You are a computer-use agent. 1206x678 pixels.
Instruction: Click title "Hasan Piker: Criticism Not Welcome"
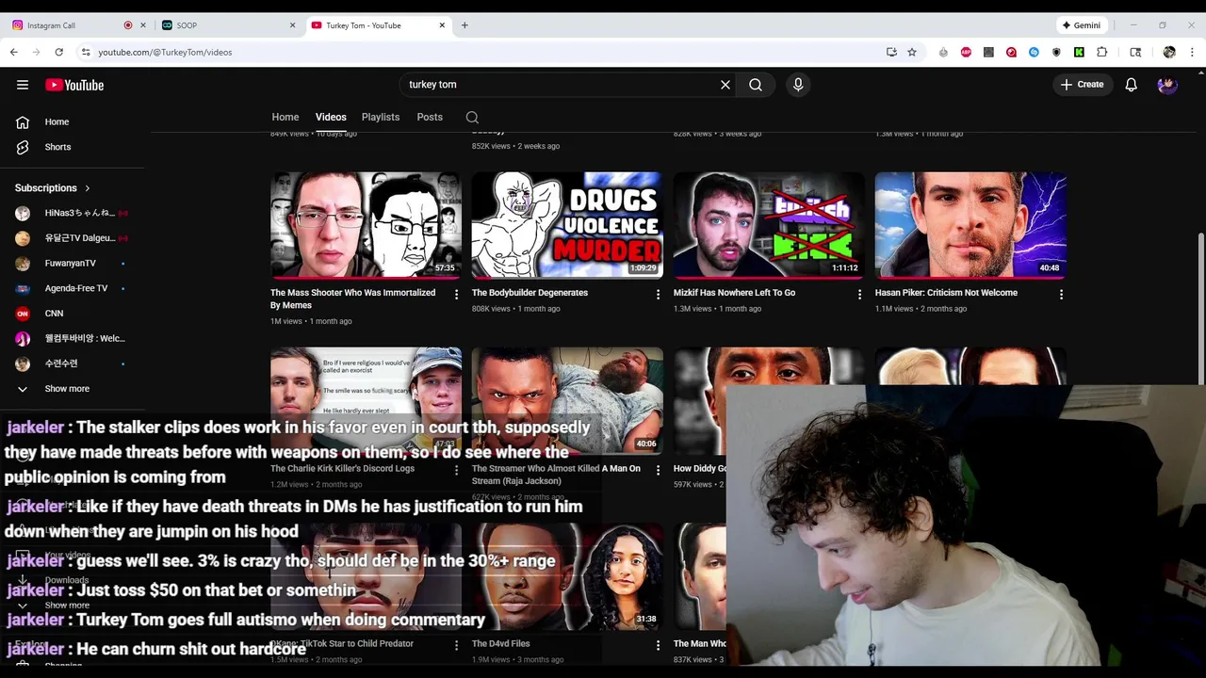[x=946, y=293]
